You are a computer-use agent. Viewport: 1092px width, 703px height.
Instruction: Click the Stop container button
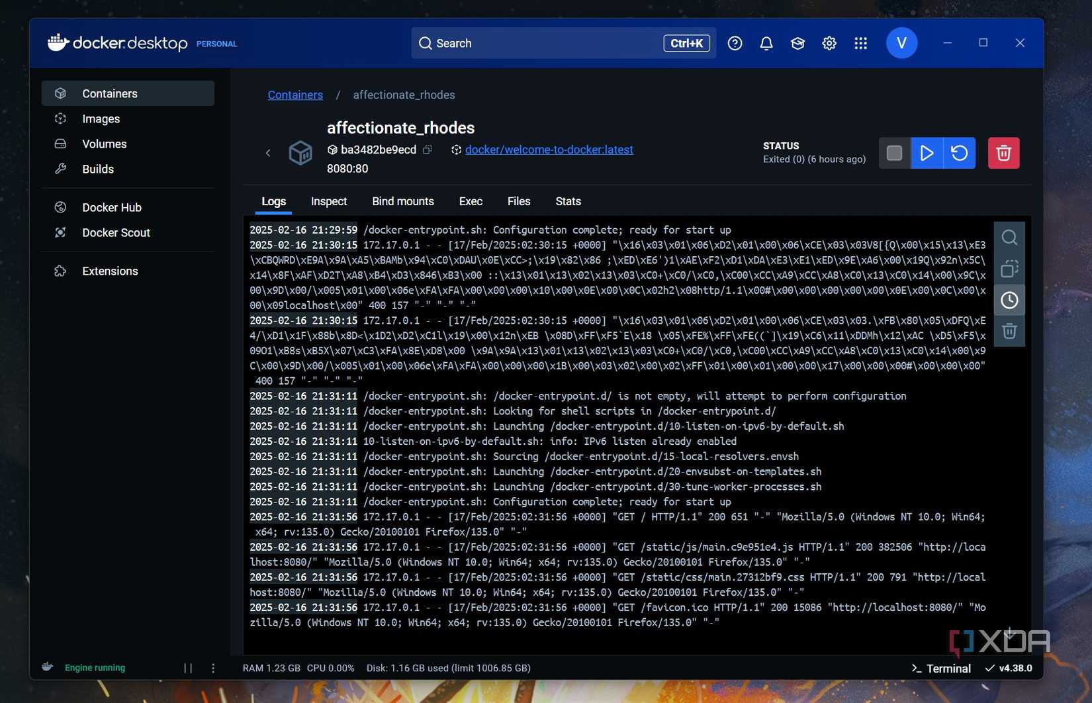[x=895, y=153]
